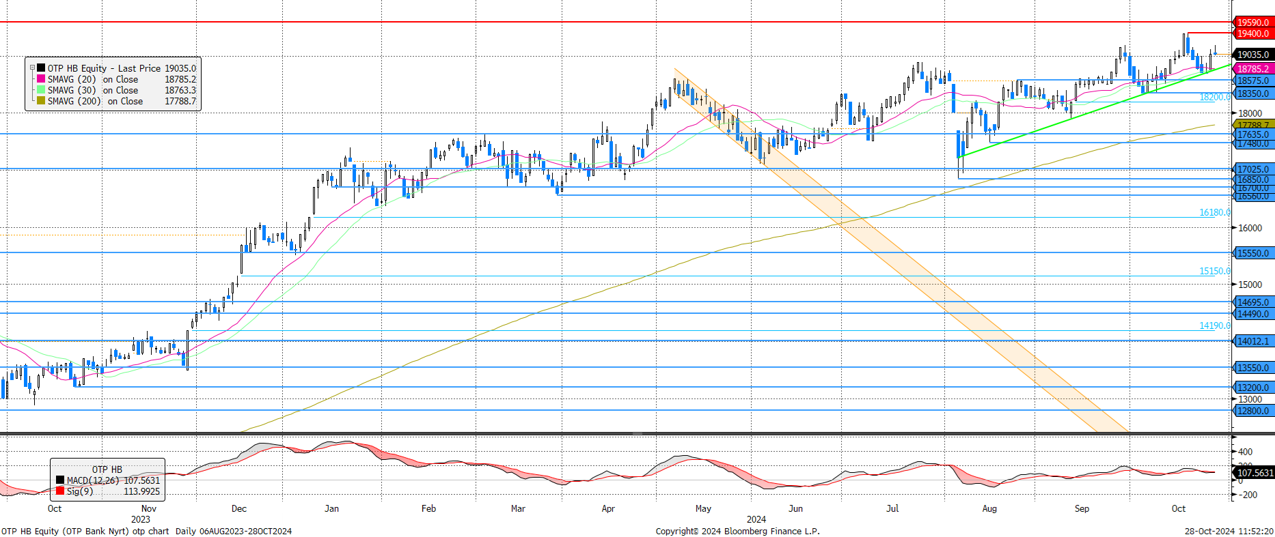
Task: Select the 'SMAVG (30) on Close' legend row
Action: [116, 90]
